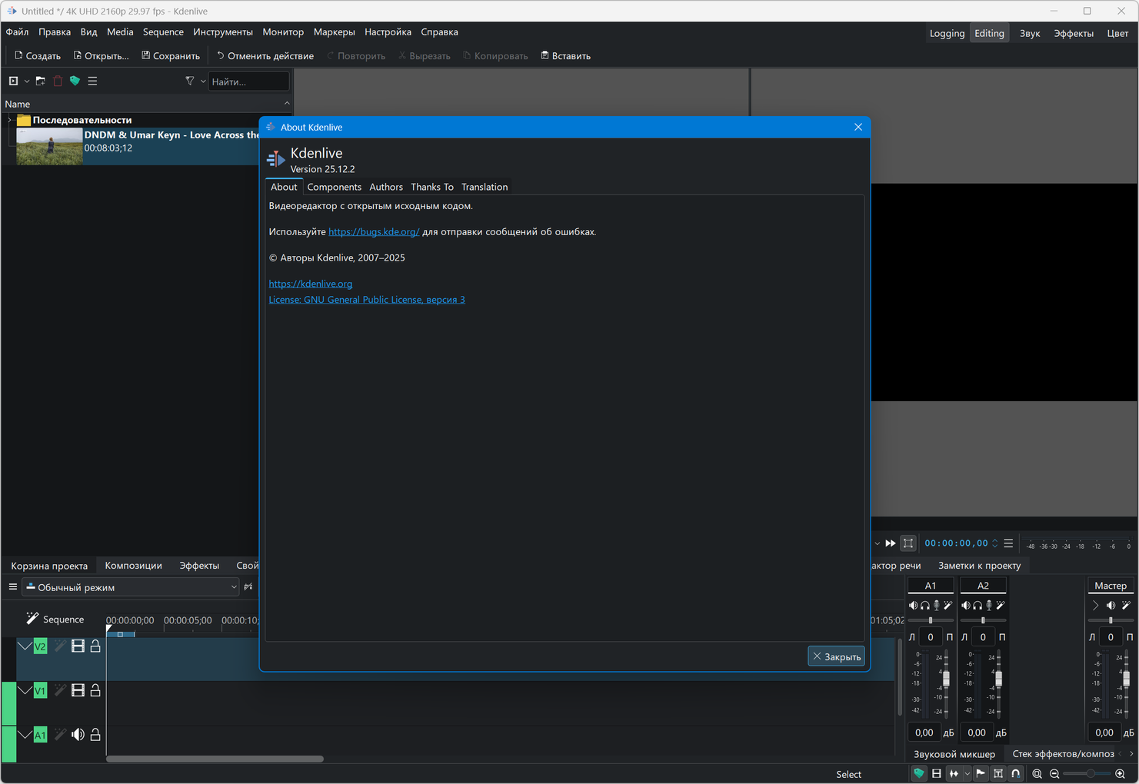Hide video track V1 using film icon
The height and width of the screenshot is (784, 1139).
(x=78, y=691)
